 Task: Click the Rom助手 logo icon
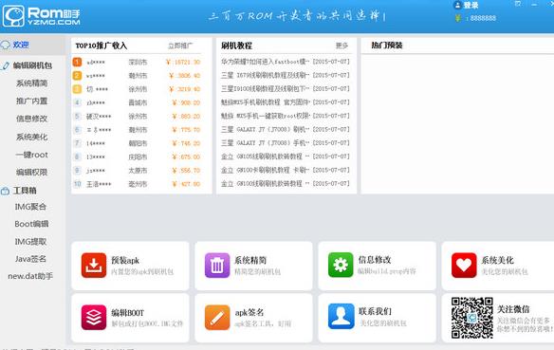click(13, 16)
